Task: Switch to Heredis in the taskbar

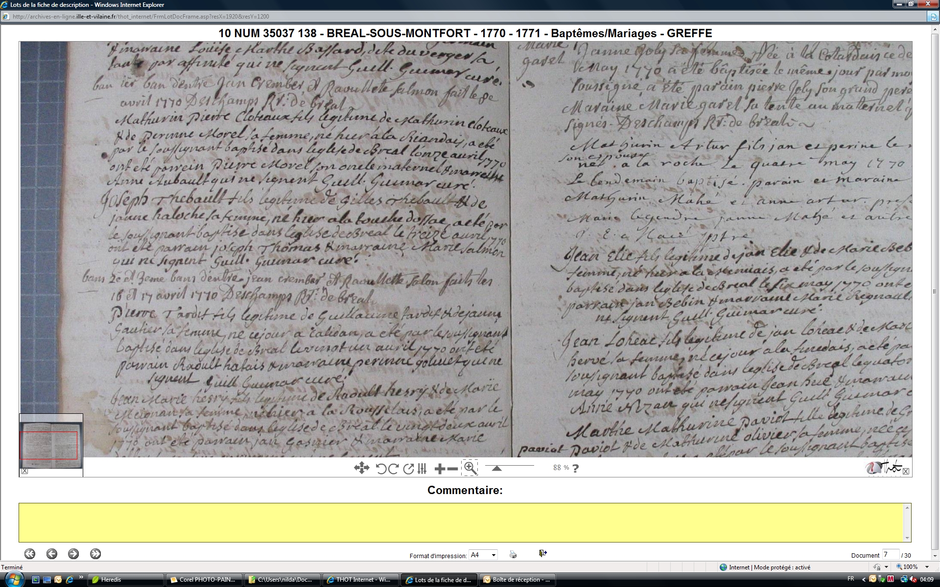Action: coord(125,580)
